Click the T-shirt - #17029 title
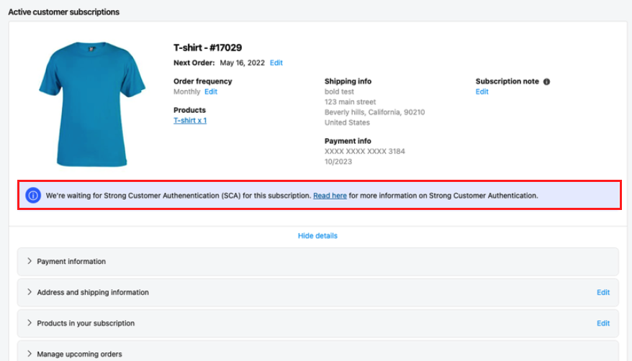This screenshot has height=361, width=632. coord(207,48)
